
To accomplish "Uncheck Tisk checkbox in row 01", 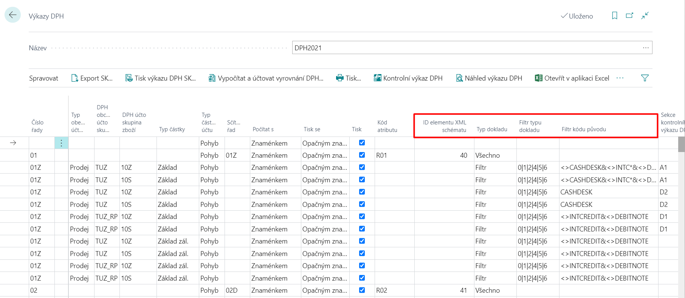I will pyautogui.click(x=362, y=155).
